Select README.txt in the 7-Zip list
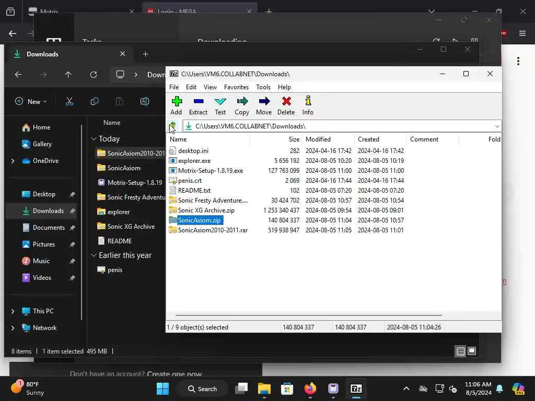This screenshot has width=535, height=401. (194, 190)
